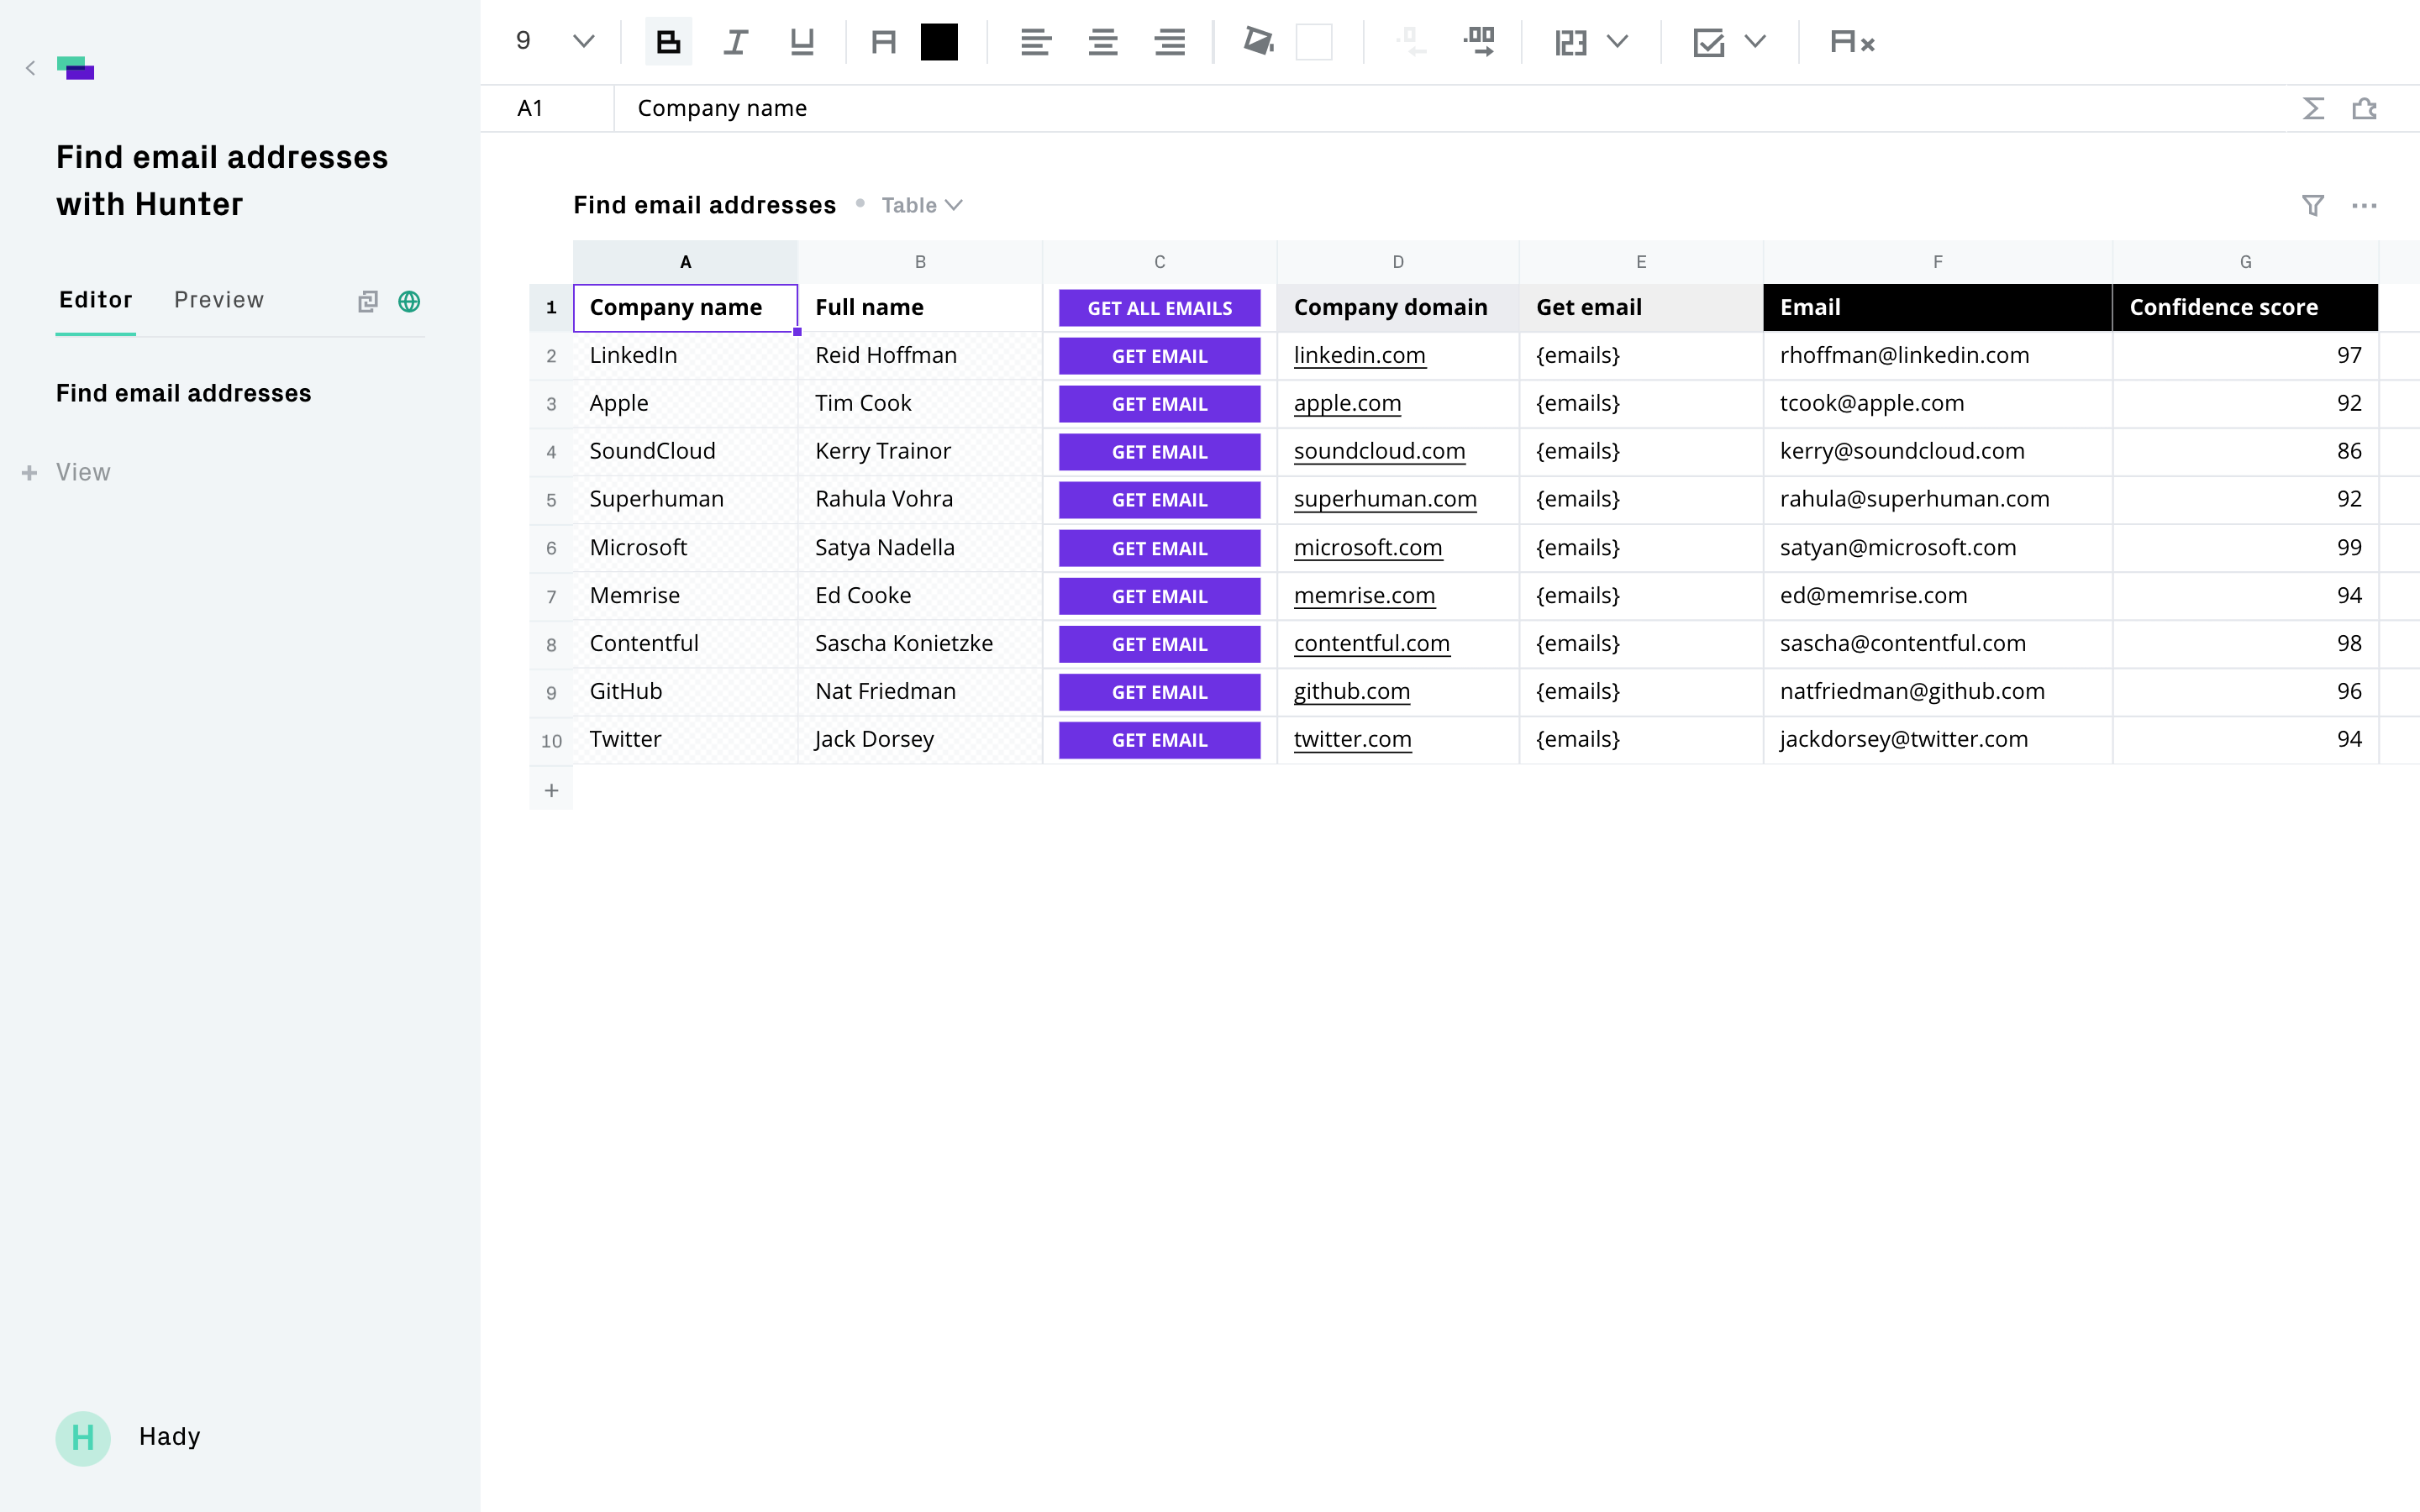Image resolution: width=2420 pixels, height=1512 pixels.
Task: Toggle italic formatting
Action: pyautogui.click(x=735, y=42)
